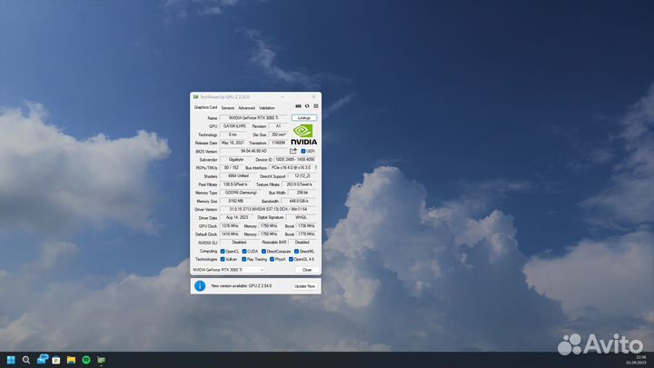This screenshot has width=654, height=368.
Task: Click the NVIDIA SLI Disabled field
Action: pyautogui.click(x=239, y=242)
